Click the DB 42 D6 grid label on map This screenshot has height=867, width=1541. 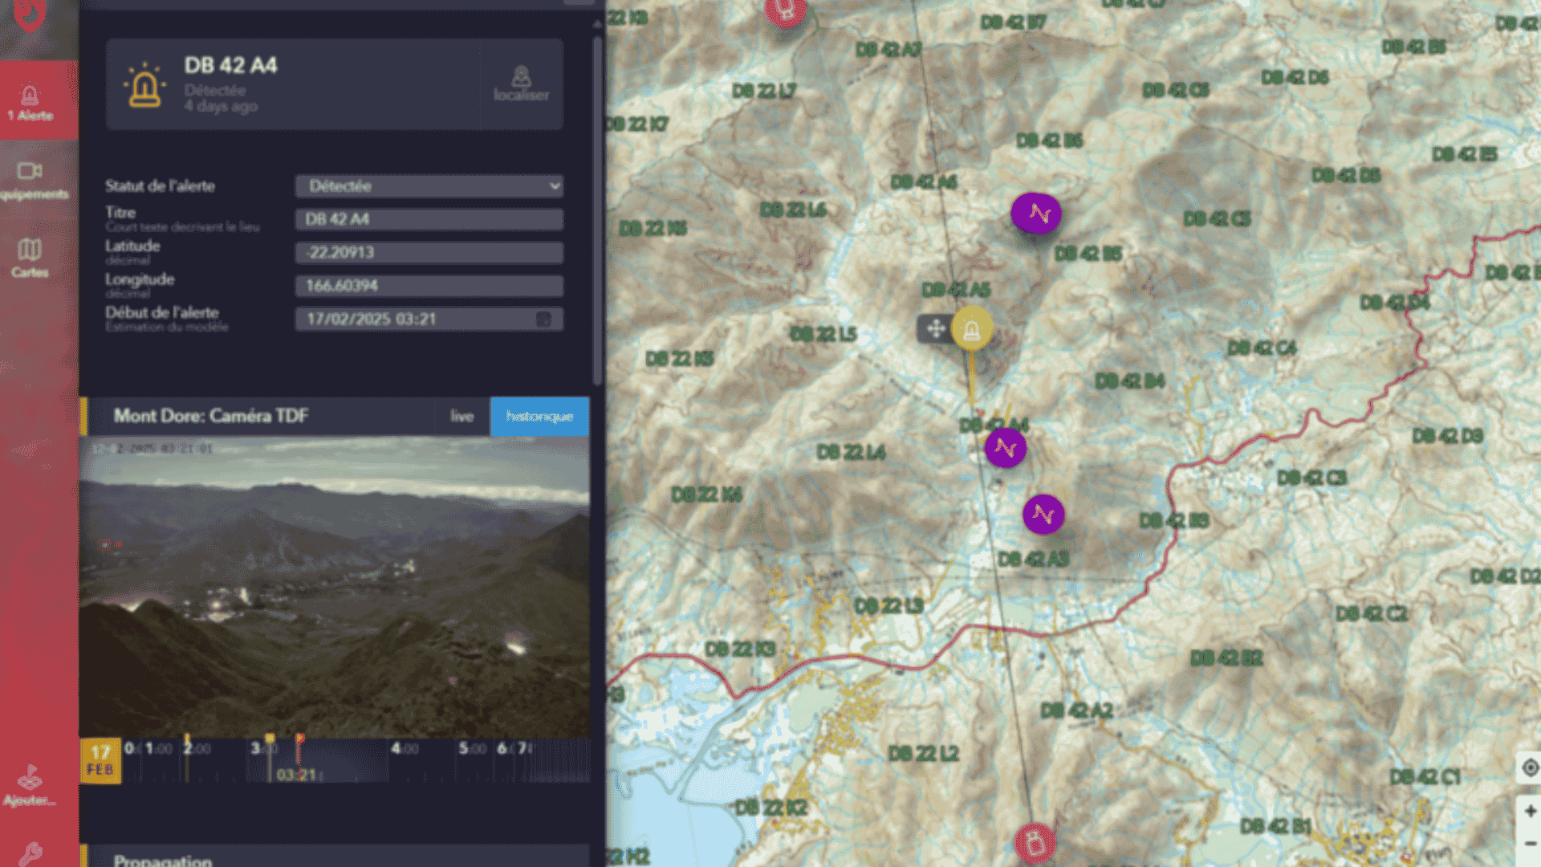point(1295,77)
